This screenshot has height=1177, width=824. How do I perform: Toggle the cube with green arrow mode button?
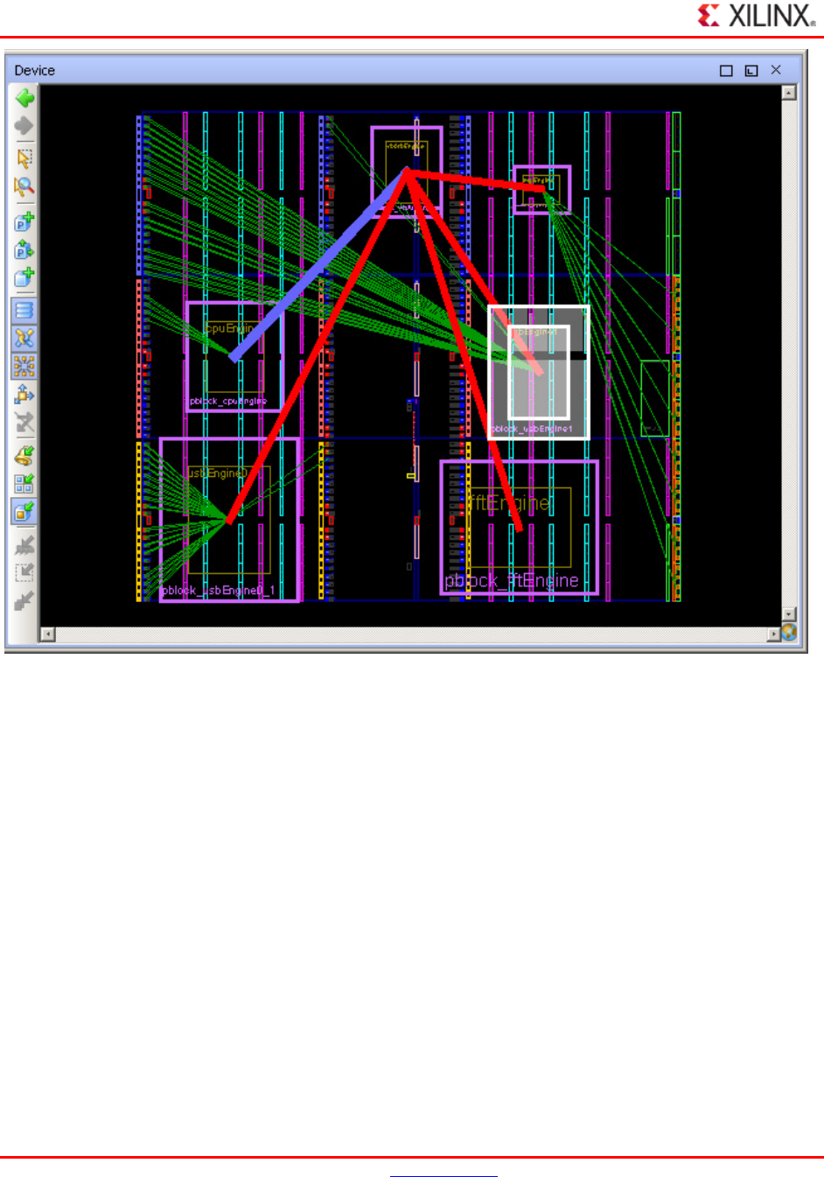pyautogui.click(x=24, y=511)
